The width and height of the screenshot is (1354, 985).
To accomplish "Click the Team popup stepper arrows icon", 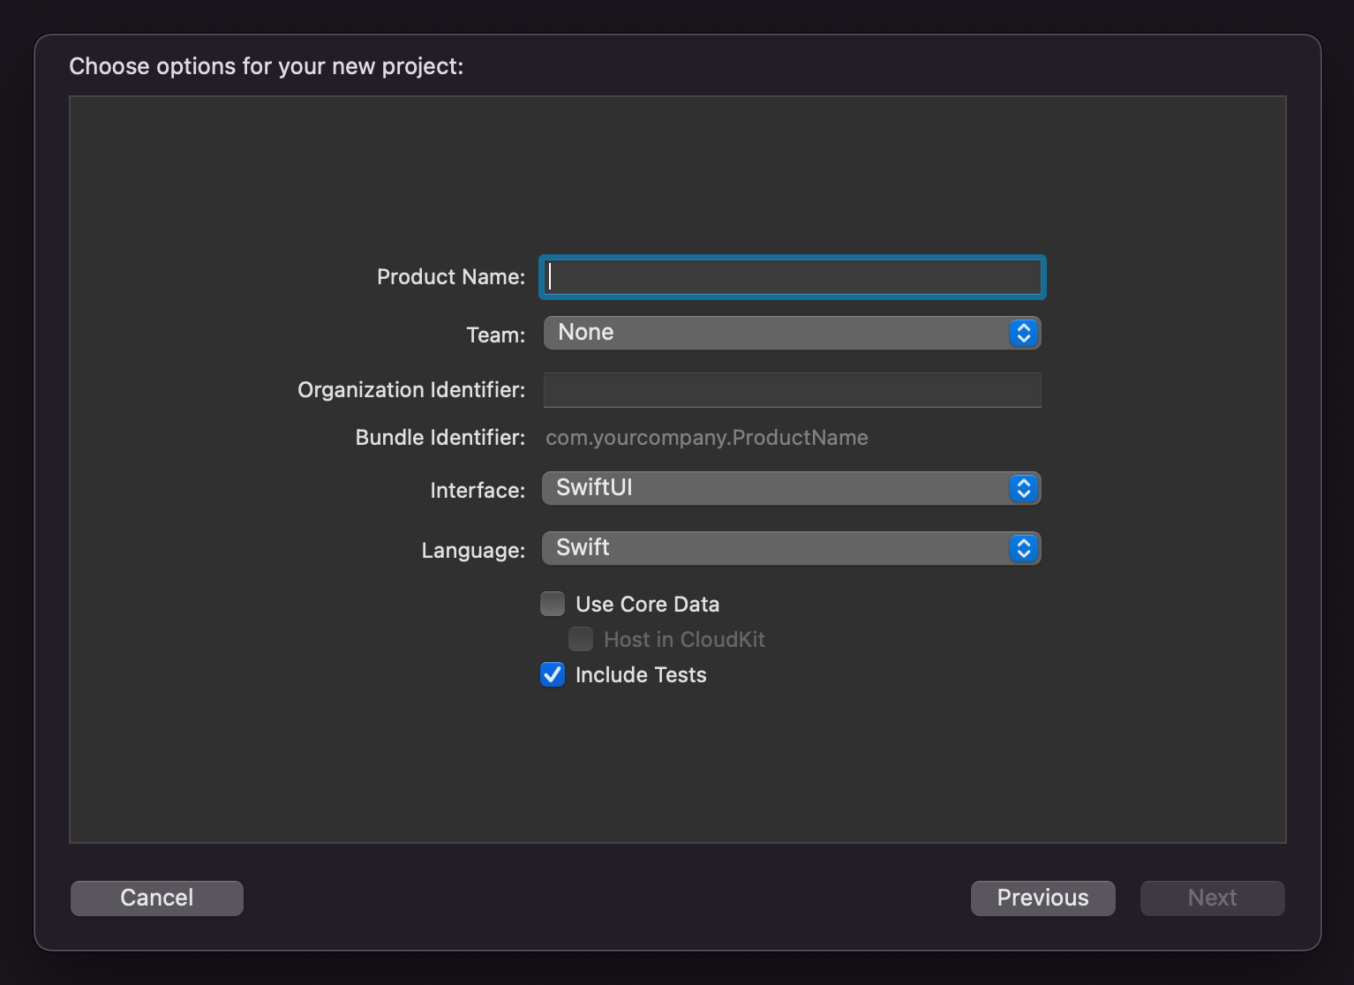I will (1023, 333).
